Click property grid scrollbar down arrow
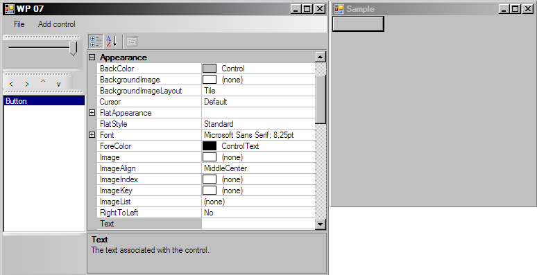Screen dimensions: 537x275 tap(321, 224)
